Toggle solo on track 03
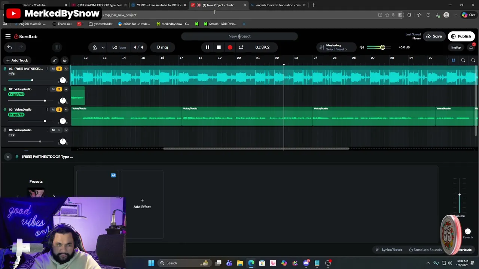This screenshot has height=269, width=479. [59, 109]
